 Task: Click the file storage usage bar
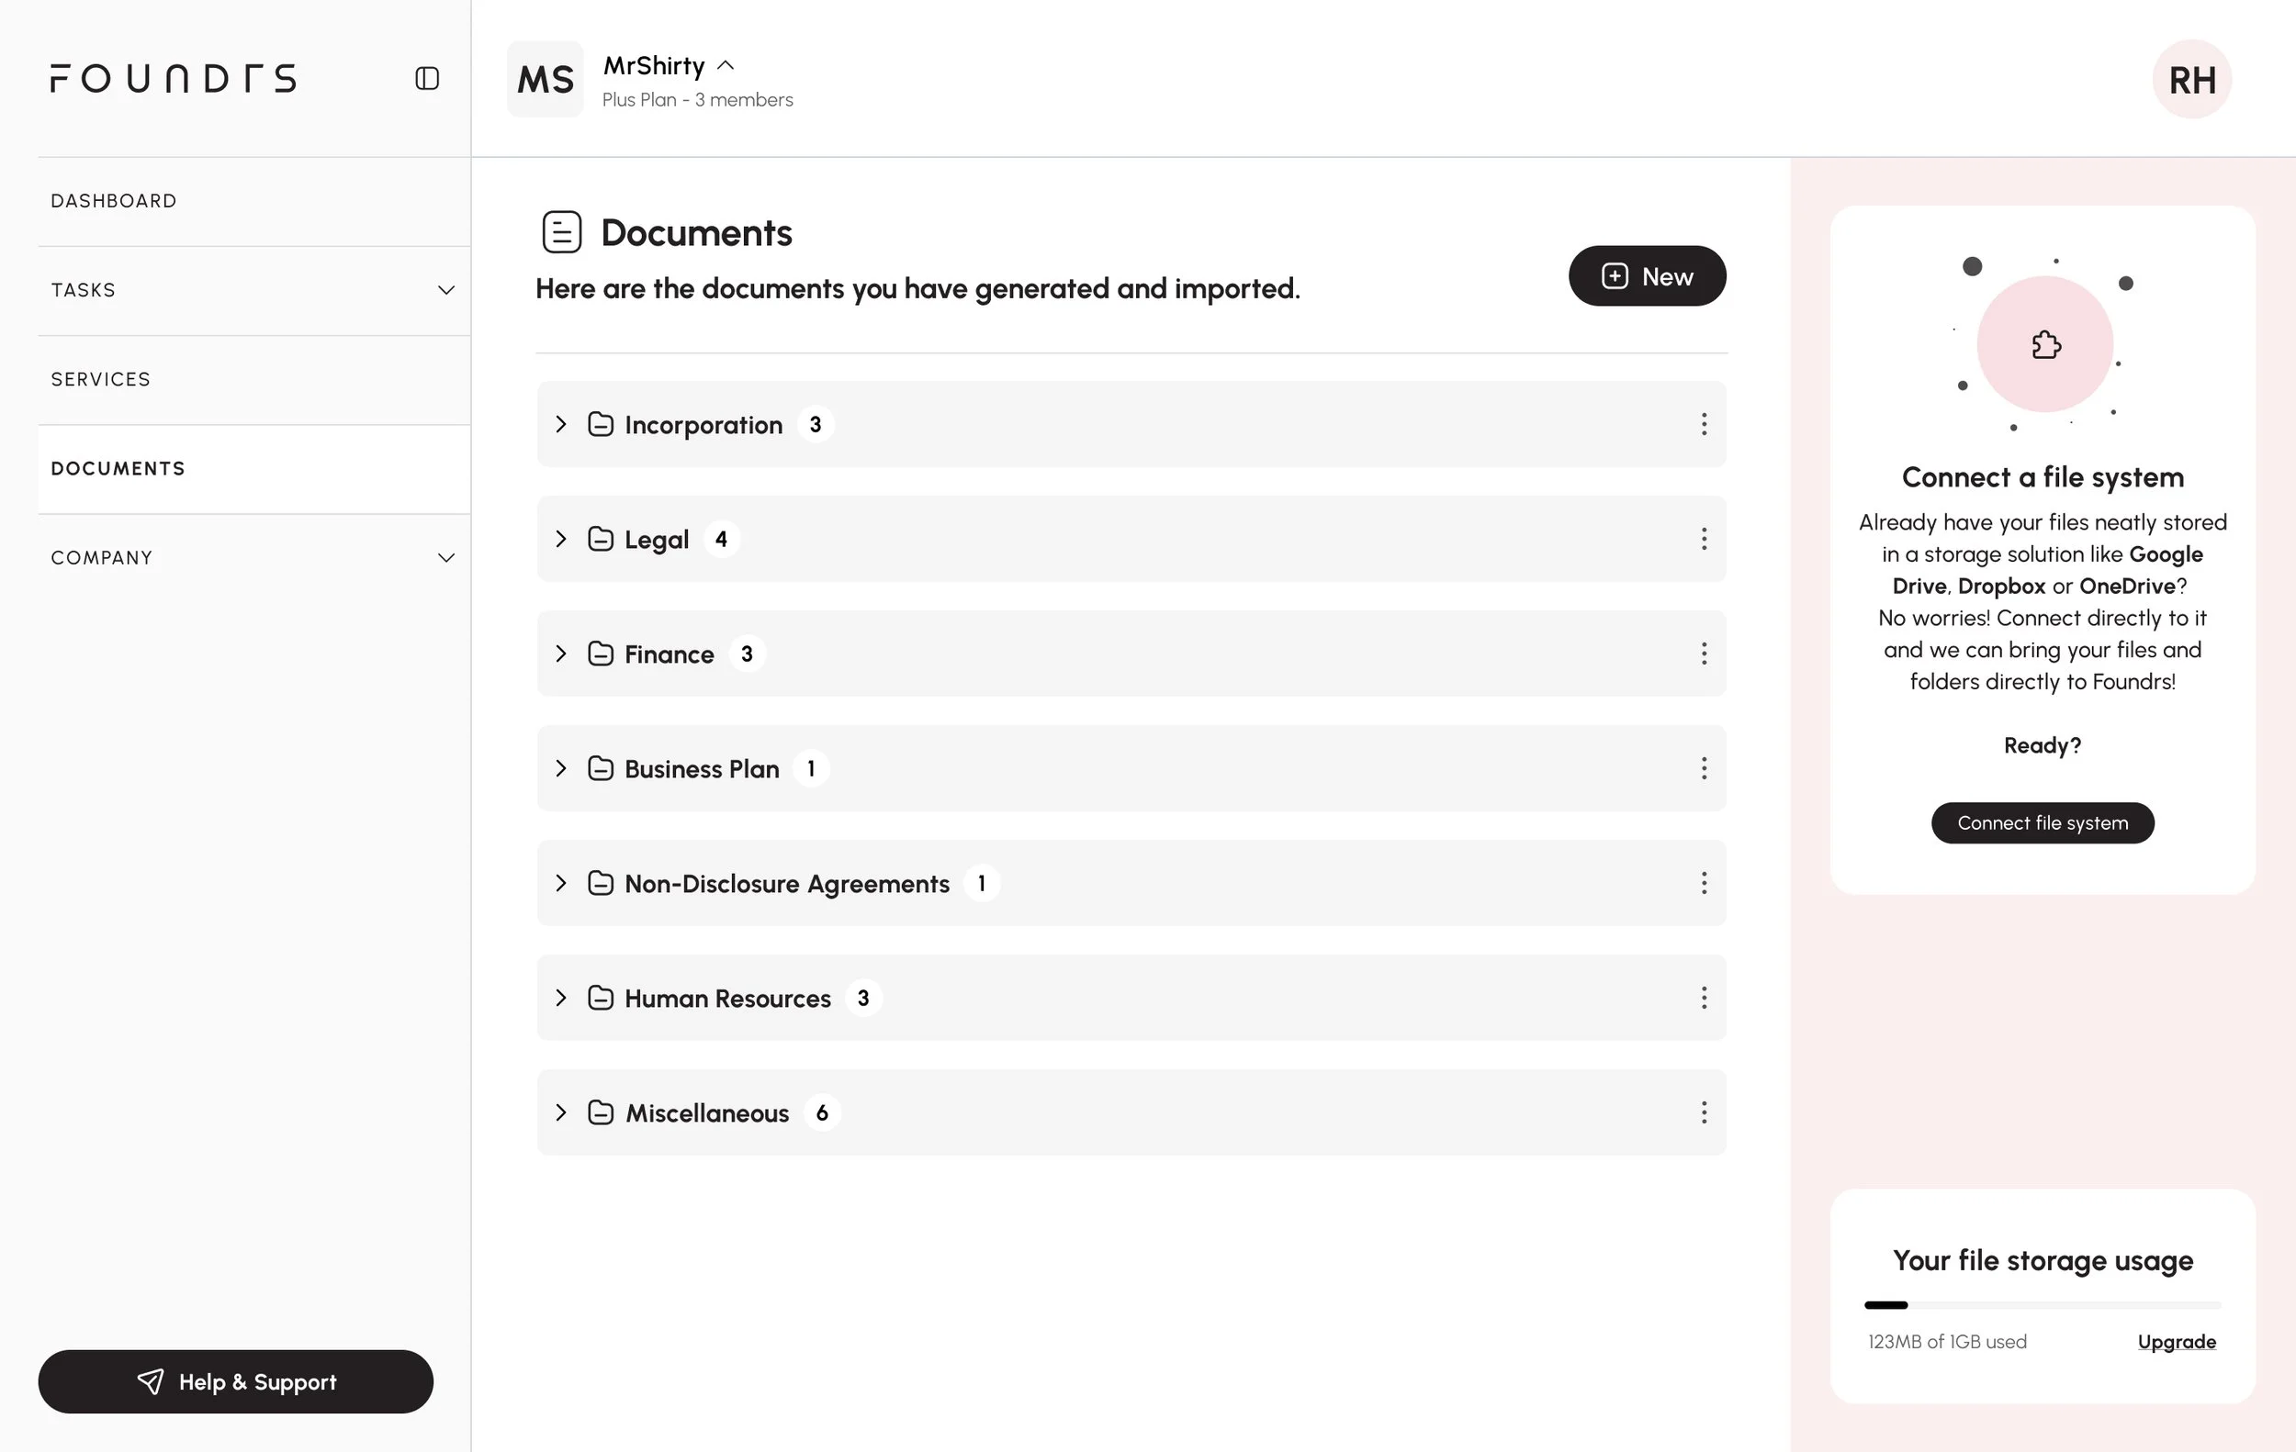pyautogui.click(x=2043, y=1305)
